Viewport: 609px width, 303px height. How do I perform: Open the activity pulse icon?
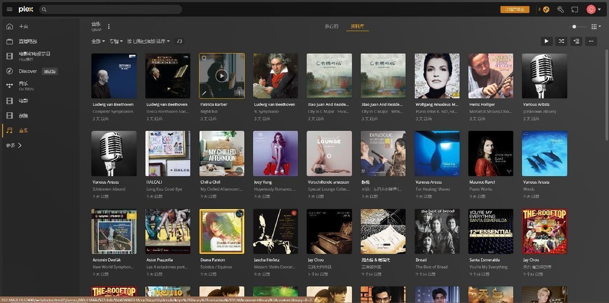[546, 9]
